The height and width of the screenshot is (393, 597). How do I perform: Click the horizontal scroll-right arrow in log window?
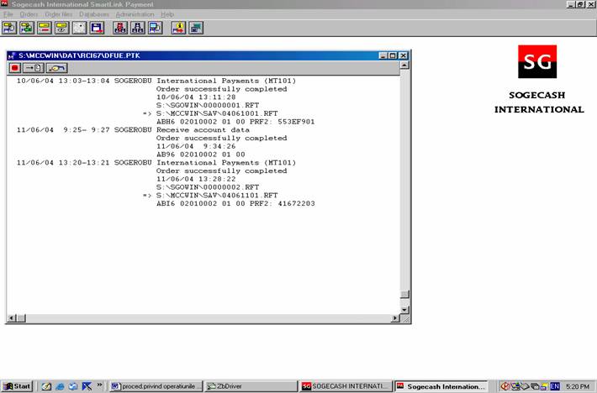[395, 317]
